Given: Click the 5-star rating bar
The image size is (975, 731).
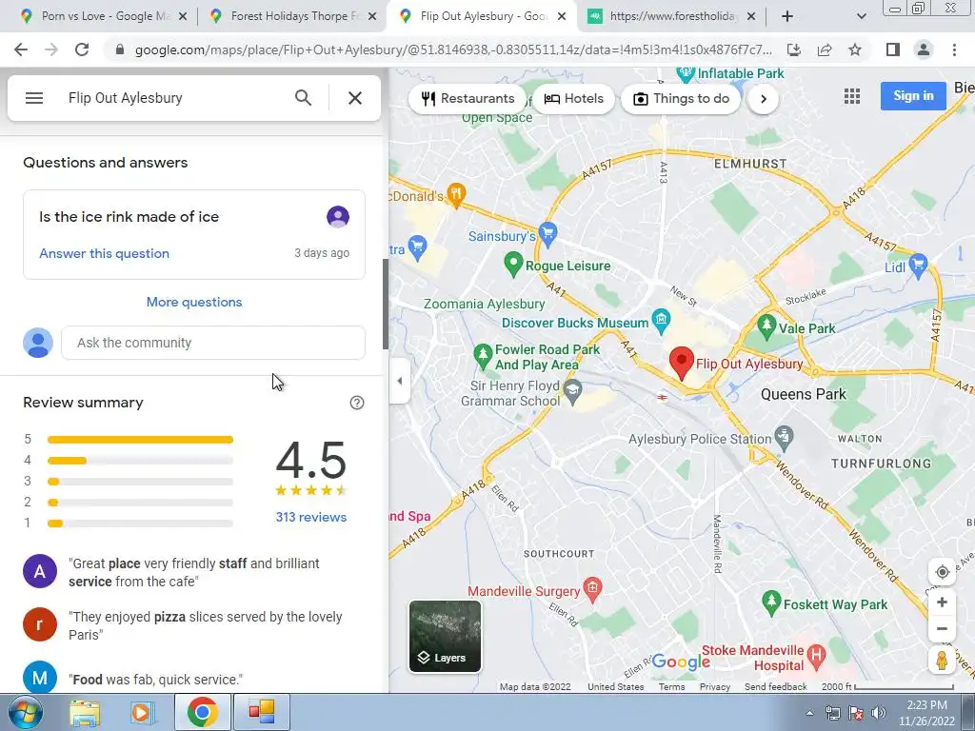Looking at the screenshot, I should pyautogui.click(x=140, y=440).
